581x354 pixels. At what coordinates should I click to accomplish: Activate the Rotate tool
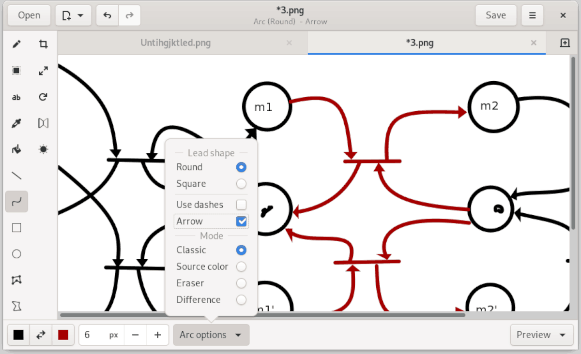(x=43, y=97)
